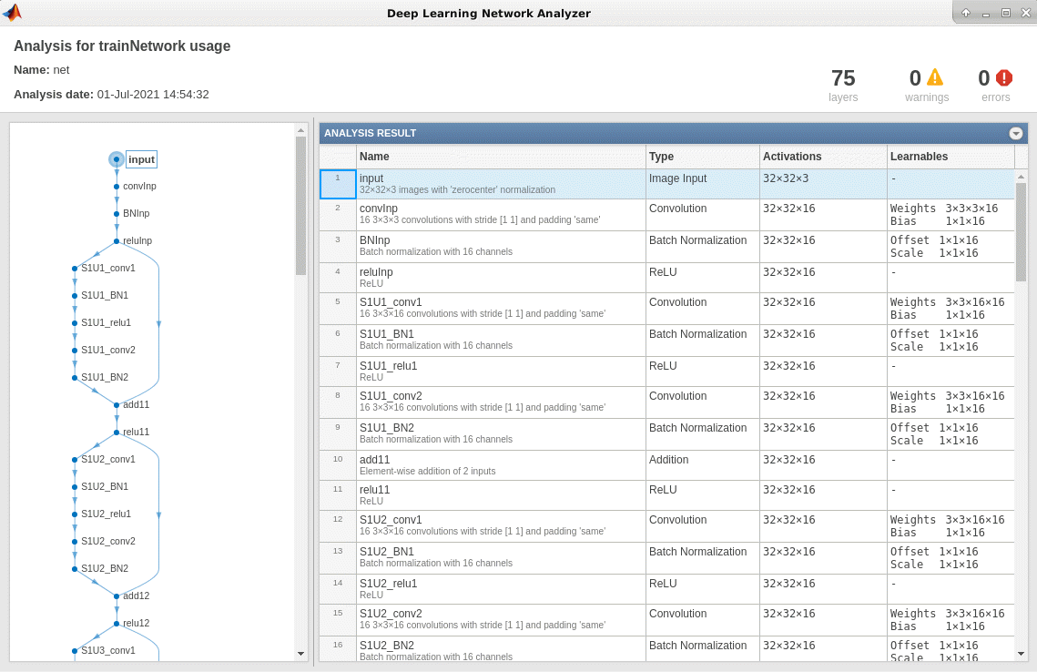
Task: Select the add11 Addition table row
Action: (x=500, y=465)
